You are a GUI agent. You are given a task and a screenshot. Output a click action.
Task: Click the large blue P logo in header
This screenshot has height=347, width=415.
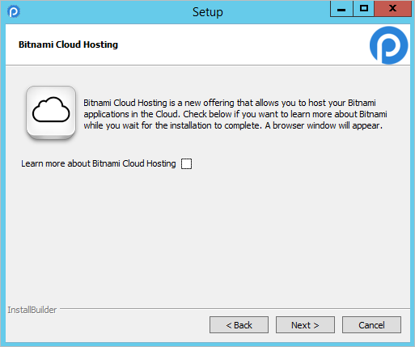click(x=388, y=45)
